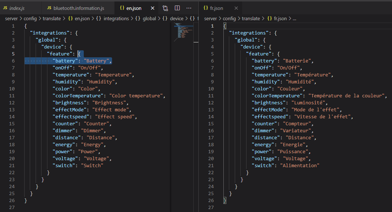Click the minimap in en.json editor
Image resolution: width=392 pixels, height=212 pixels.
click(183, 32)
